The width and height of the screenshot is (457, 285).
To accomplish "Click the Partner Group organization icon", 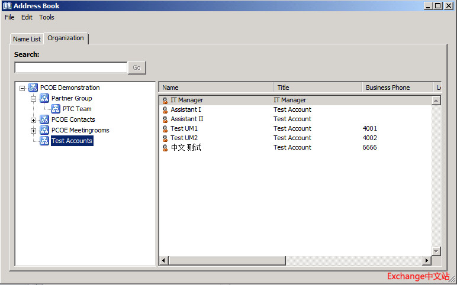I will pos(44,98).
